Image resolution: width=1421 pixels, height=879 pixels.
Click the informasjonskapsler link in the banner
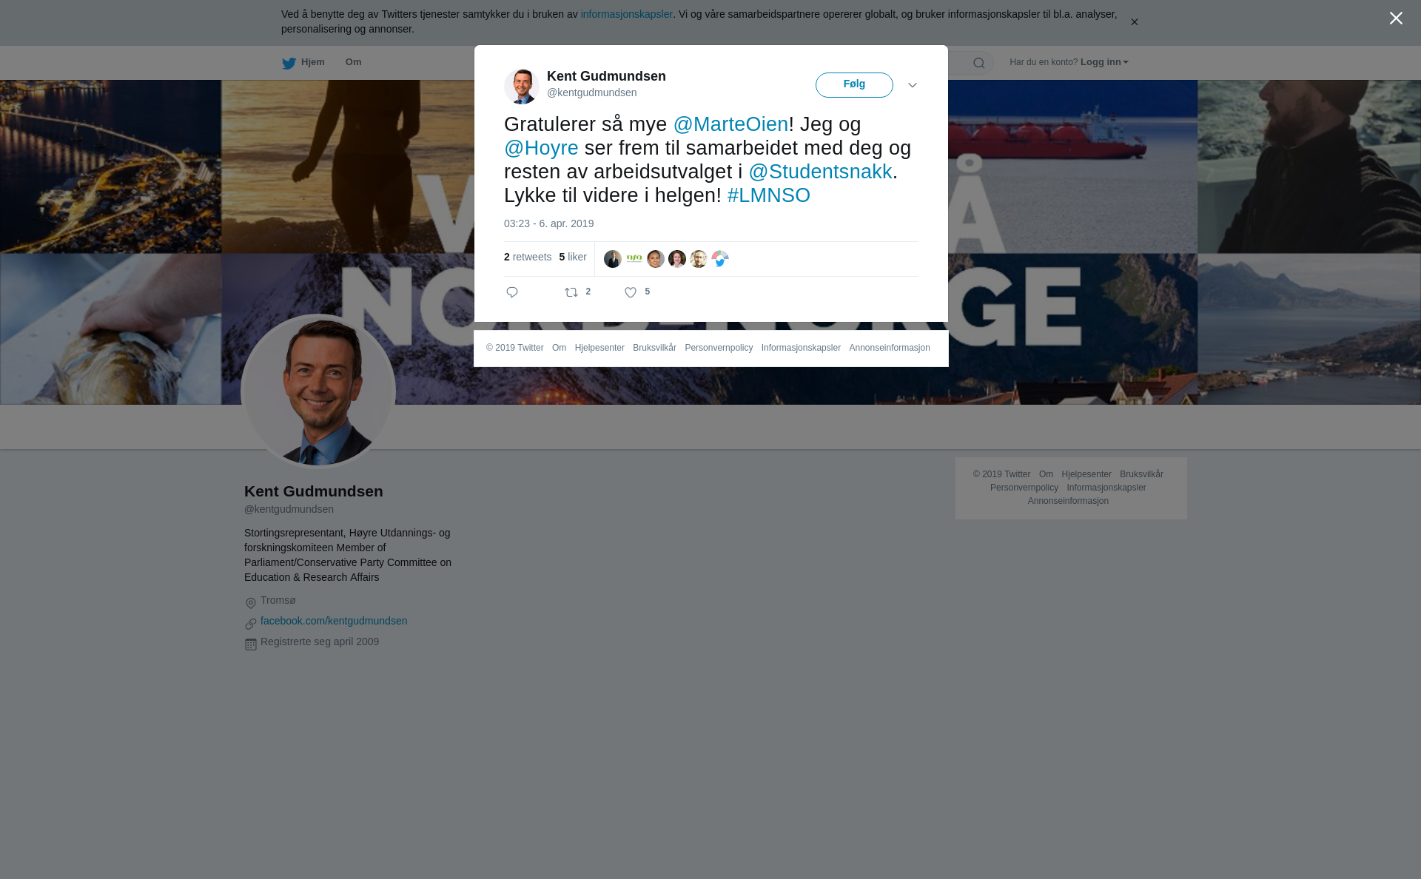[626, 14]
